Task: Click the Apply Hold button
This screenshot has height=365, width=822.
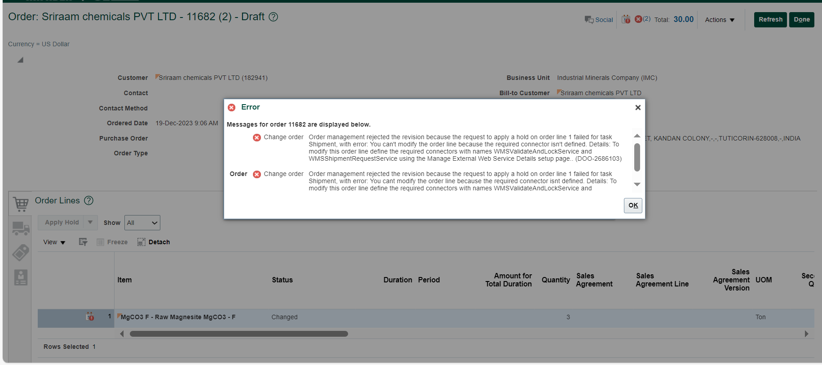Action: point(62,223)
